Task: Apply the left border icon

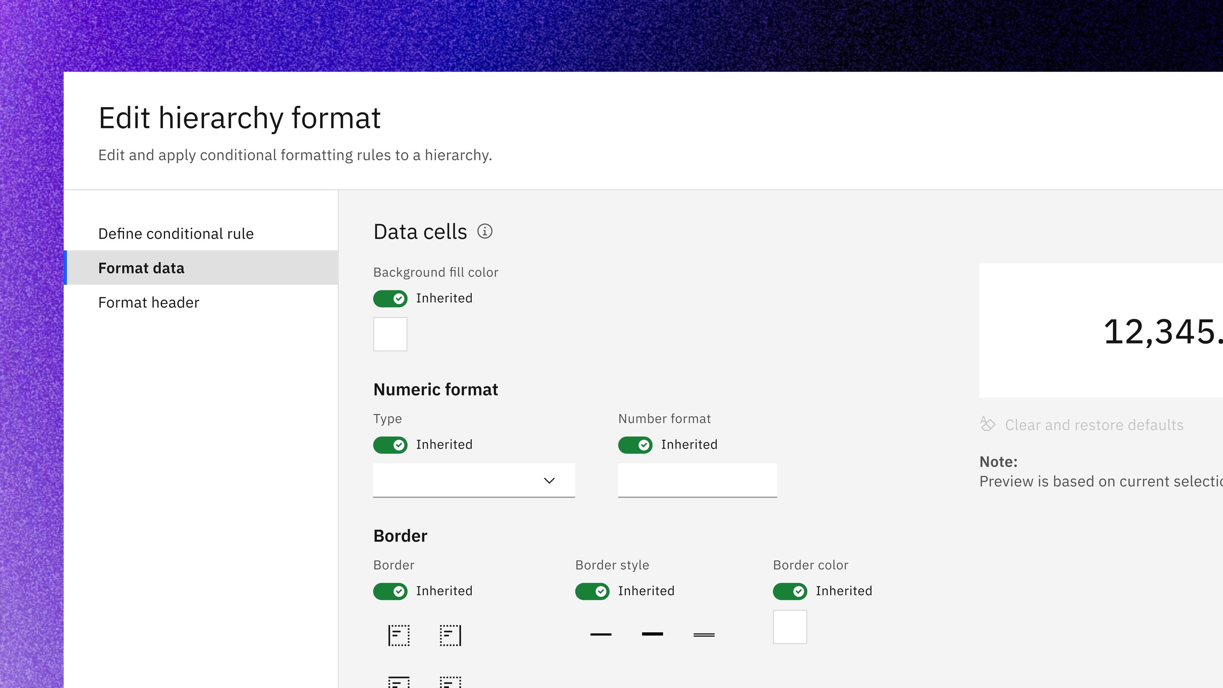Action: [399, 635]
